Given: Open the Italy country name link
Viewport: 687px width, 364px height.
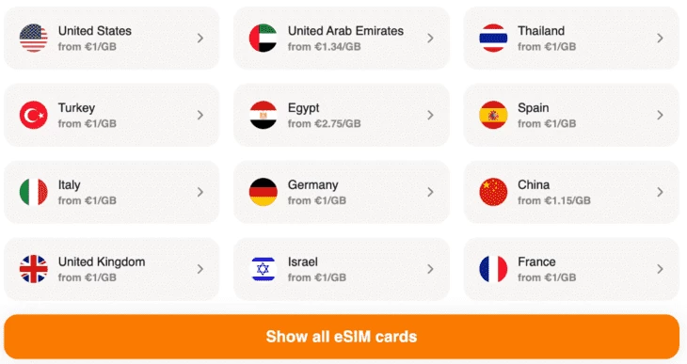Looking at the screenshot, I should click(x=70, y=185).
